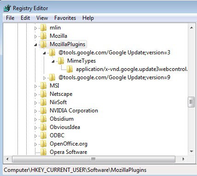Select the Obsidium key label

62,119
